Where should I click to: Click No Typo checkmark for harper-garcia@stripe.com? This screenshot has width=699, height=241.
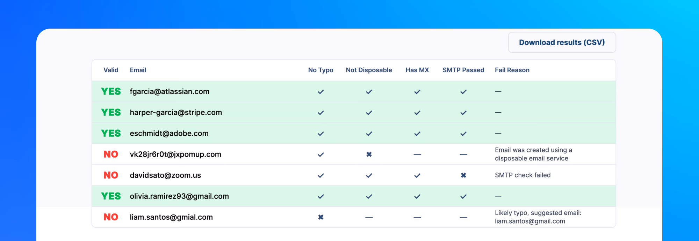320,113
